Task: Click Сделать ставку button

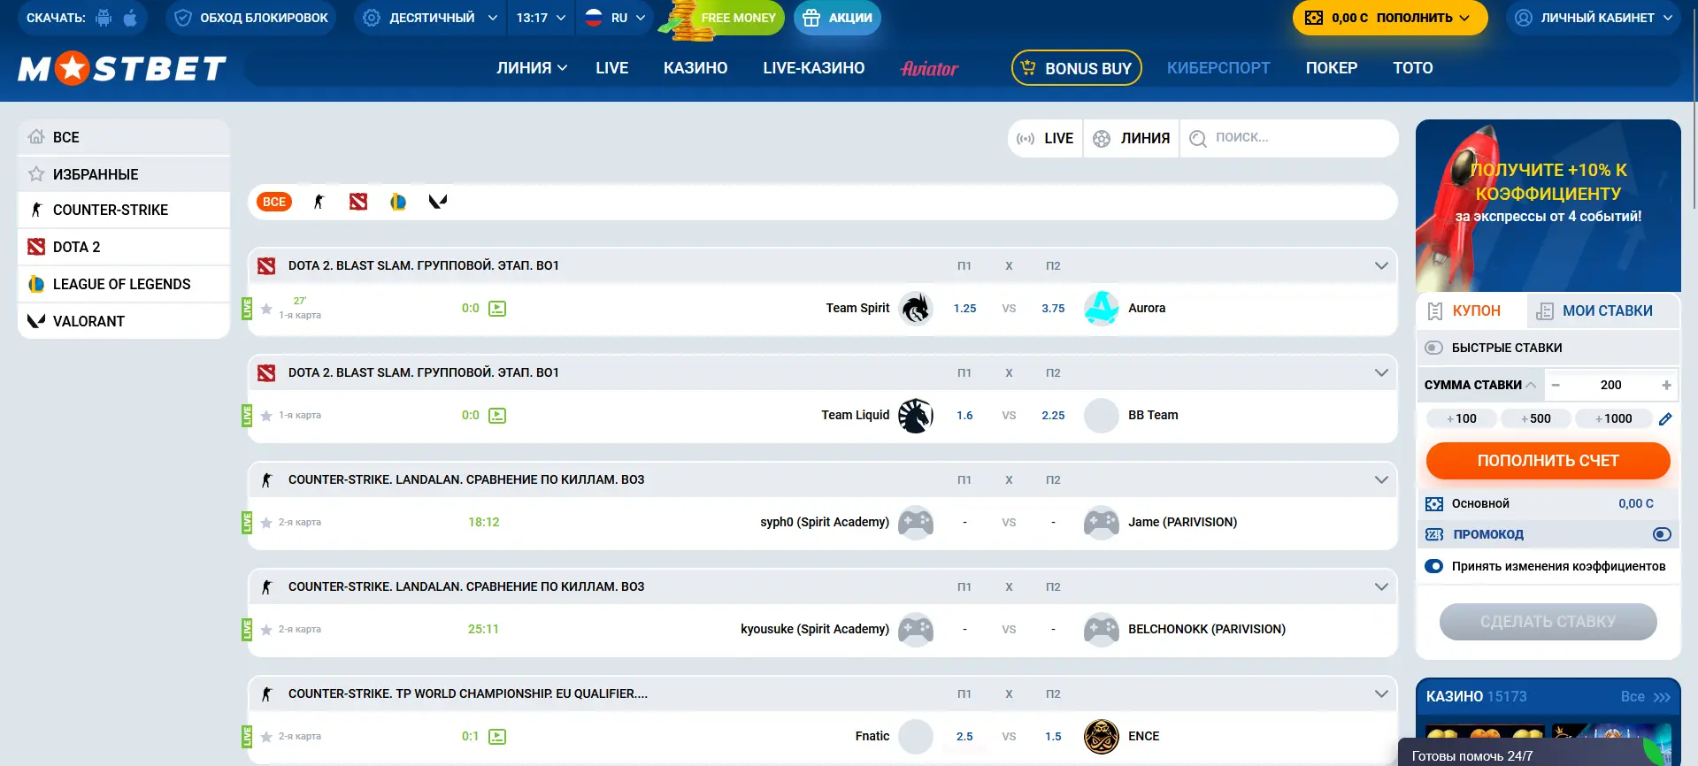Action: click(x=1548, y=622)
